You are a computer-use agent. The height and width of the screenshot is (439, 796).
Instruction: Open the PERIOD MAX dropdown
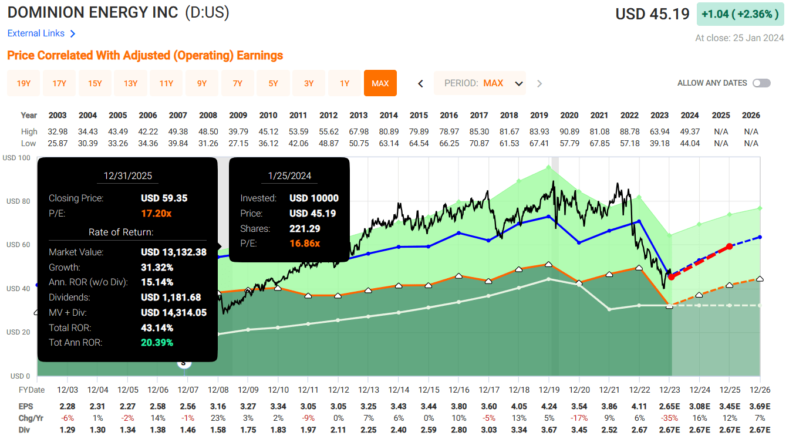[480, 83]
